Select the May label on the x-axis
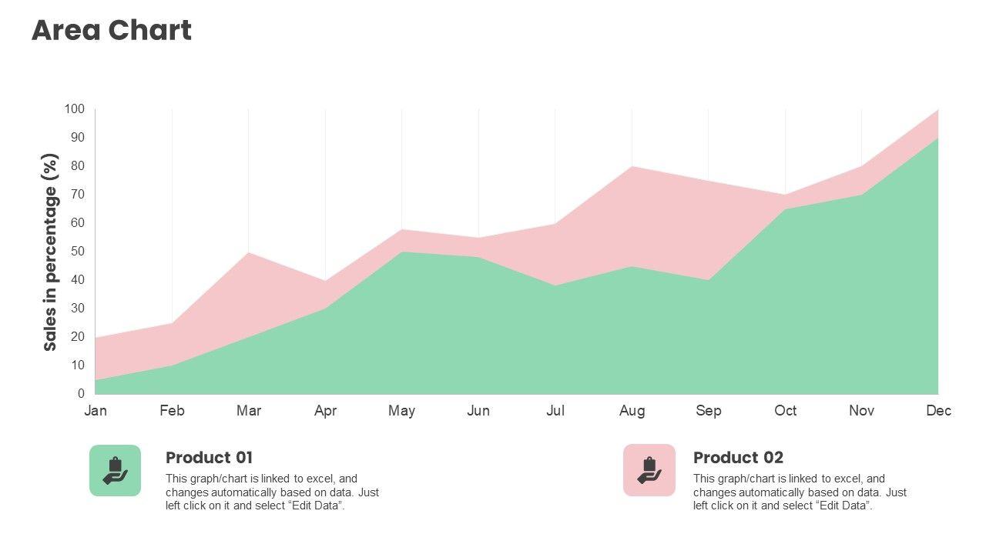Image resolution: width=986 pixels, height=554 pixels. click(401, 411)
